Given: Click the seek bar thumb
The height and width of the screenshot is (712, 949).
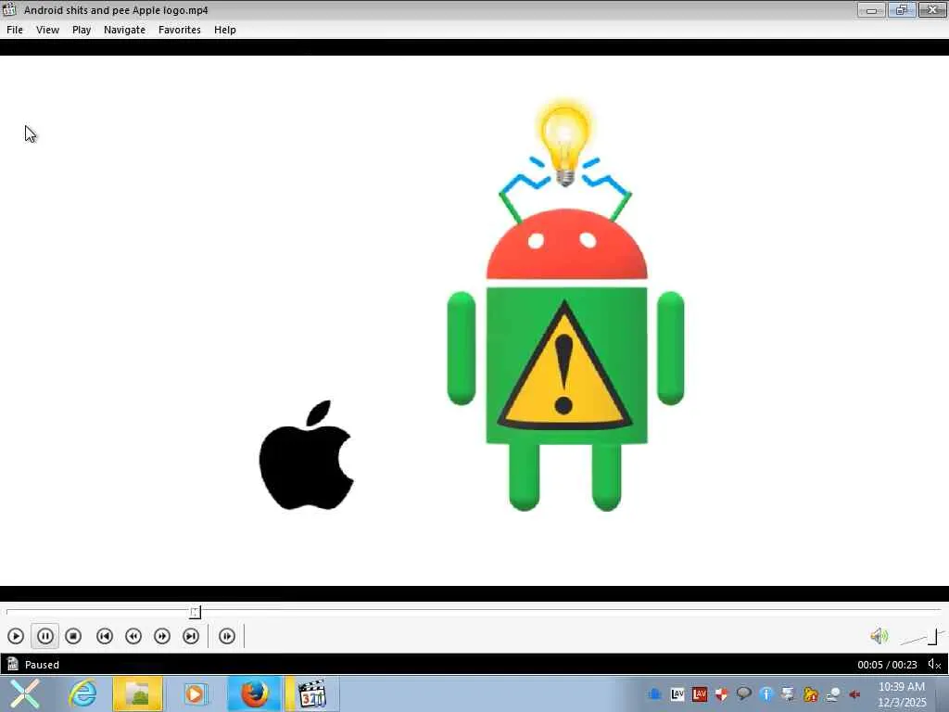Looking at the screenshot, I should coord(195,612).
